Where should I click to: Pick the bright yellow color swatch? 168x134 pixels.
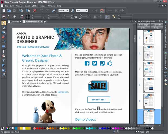(x=63, y=128)
